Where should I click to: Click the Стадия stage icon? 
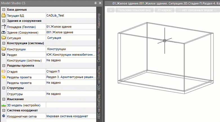coord(4,71)
